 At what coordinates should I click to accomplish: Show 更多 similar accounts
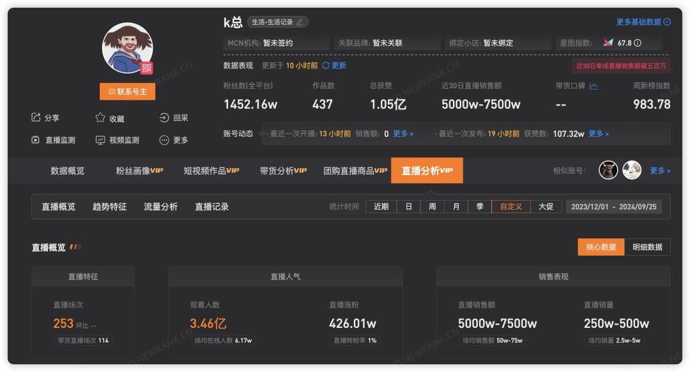coord(660,171)
